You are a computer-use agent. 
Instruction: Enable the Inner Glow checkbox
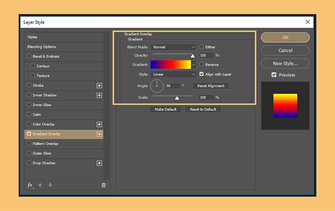[x=29, y=104]
